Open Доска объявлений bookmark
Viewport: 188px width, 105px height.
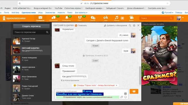(136, 8)
